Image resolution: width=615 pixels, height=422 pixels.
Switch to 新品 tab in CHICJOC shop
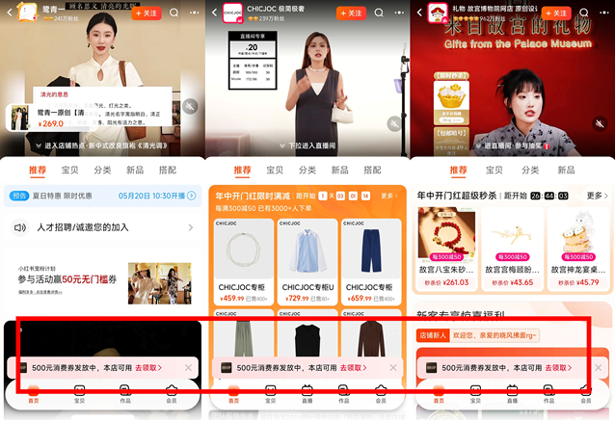339,170
